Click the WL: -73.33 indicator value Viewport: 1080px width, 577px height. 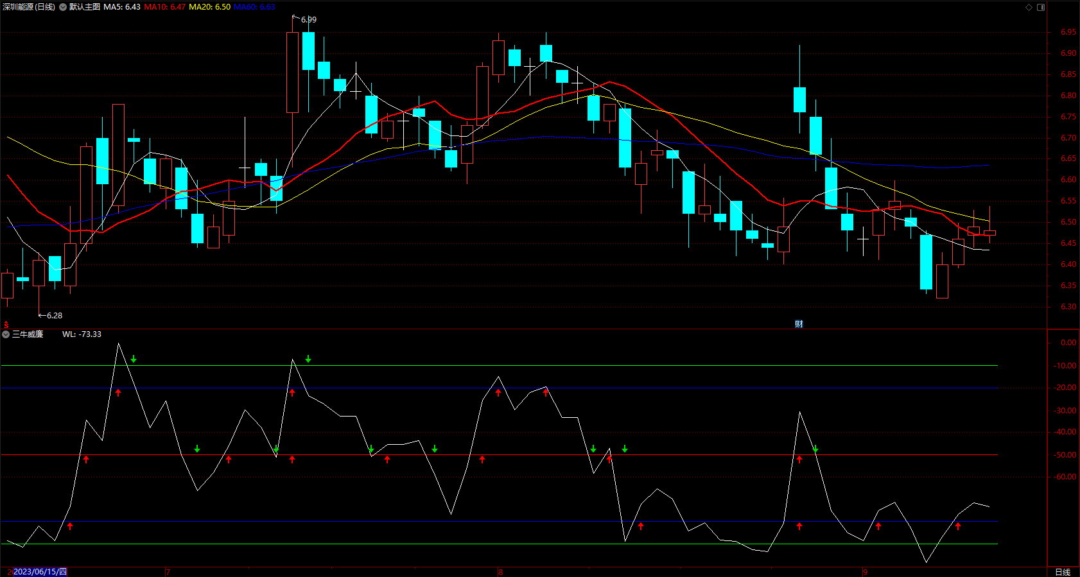82,334
